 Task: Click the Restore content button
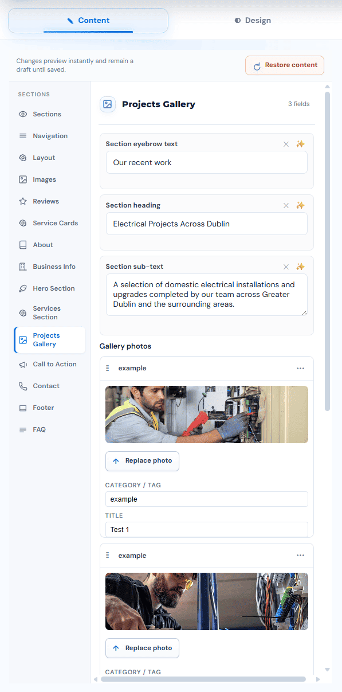[x=285, y=65]
